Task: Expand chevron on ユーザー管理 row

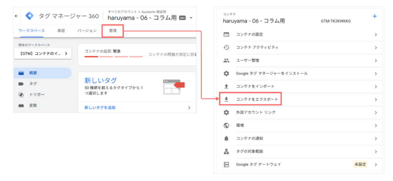Action: (376, 61)
